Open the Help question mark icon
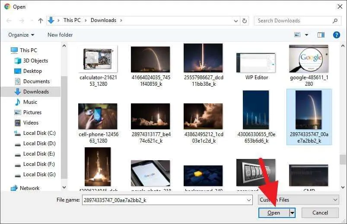This screenshot has width=347, height=224. (x=336, y=35)
